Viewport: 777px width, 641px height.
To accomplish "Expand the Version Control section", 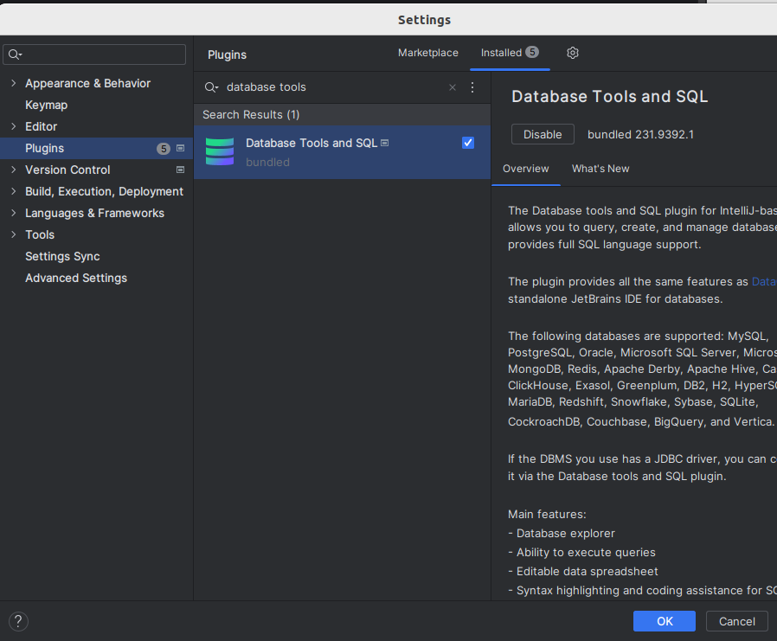I will click(x=13, y=170).
